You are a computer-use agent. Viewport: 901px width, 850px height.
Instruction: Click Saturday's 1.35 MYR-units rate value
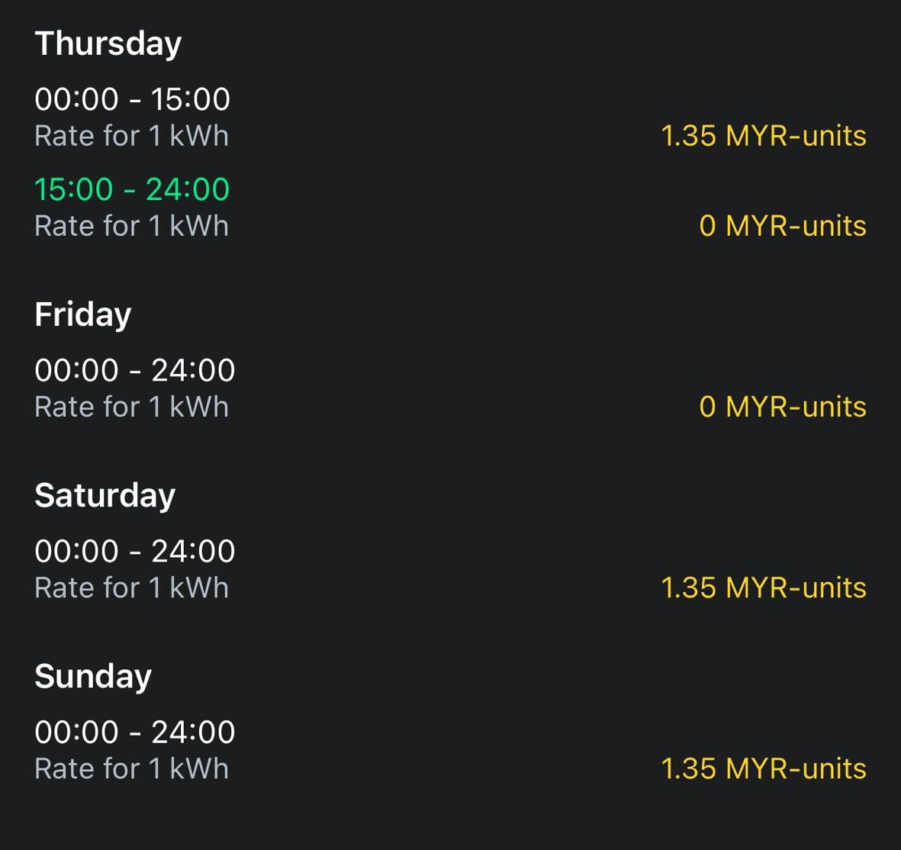pyautogui.click(x=763, y=588)
